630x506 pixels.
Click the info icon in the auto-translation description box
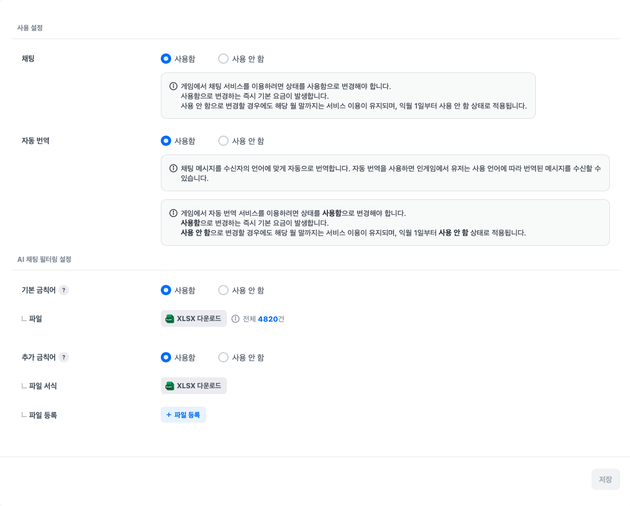(x=173, y=168)
